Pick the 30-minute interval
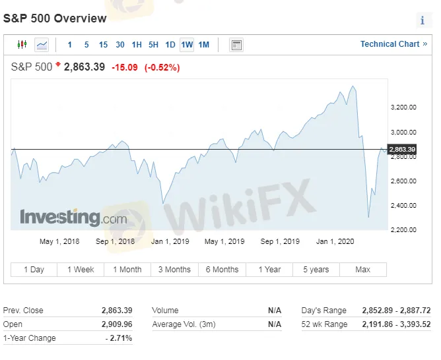Viewport: 441px width, 360px height. point(119,45)
